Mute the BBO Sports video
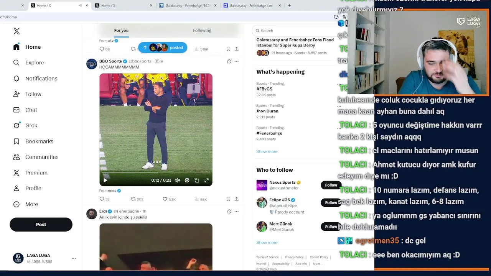The image size is (491, 276). click(177, 180)
